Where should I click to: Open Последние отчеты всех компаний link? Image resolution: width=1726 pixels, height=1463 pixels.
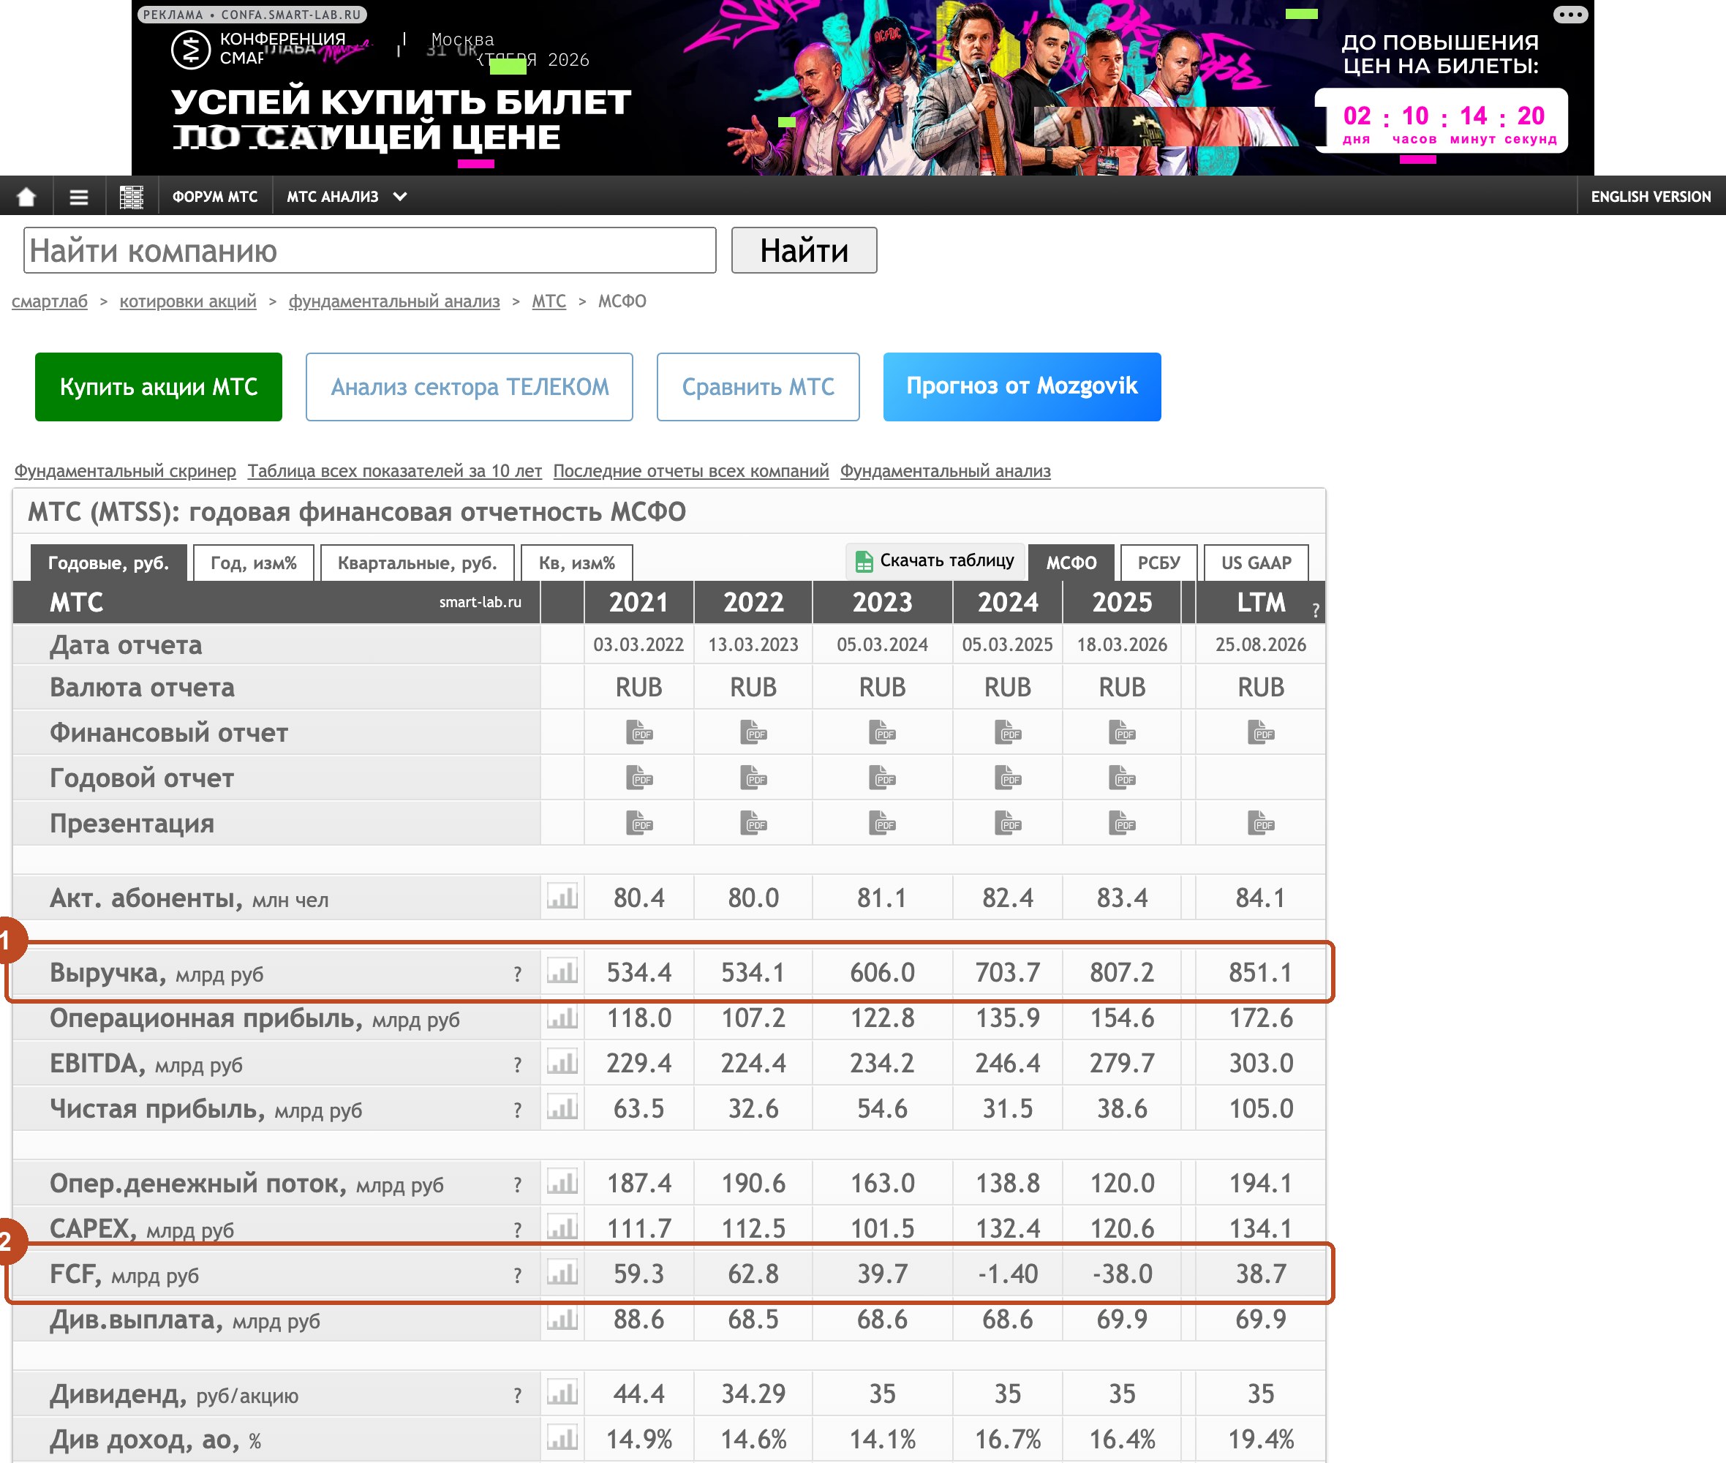pos(690,471)
